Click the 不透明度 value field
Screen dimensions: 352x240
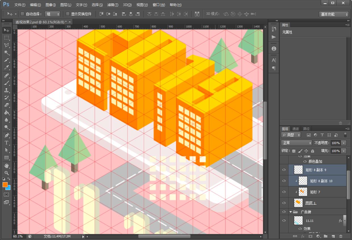pos(336,143)
